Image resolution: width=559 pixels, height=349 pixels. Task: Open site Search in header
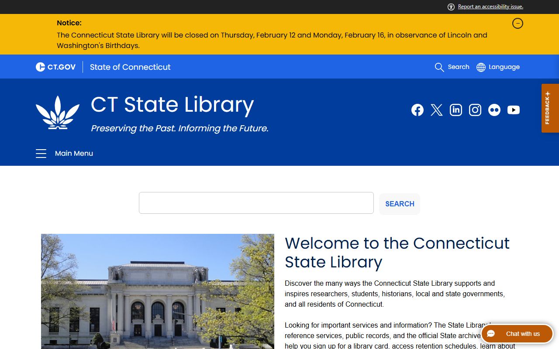point(452,67)
